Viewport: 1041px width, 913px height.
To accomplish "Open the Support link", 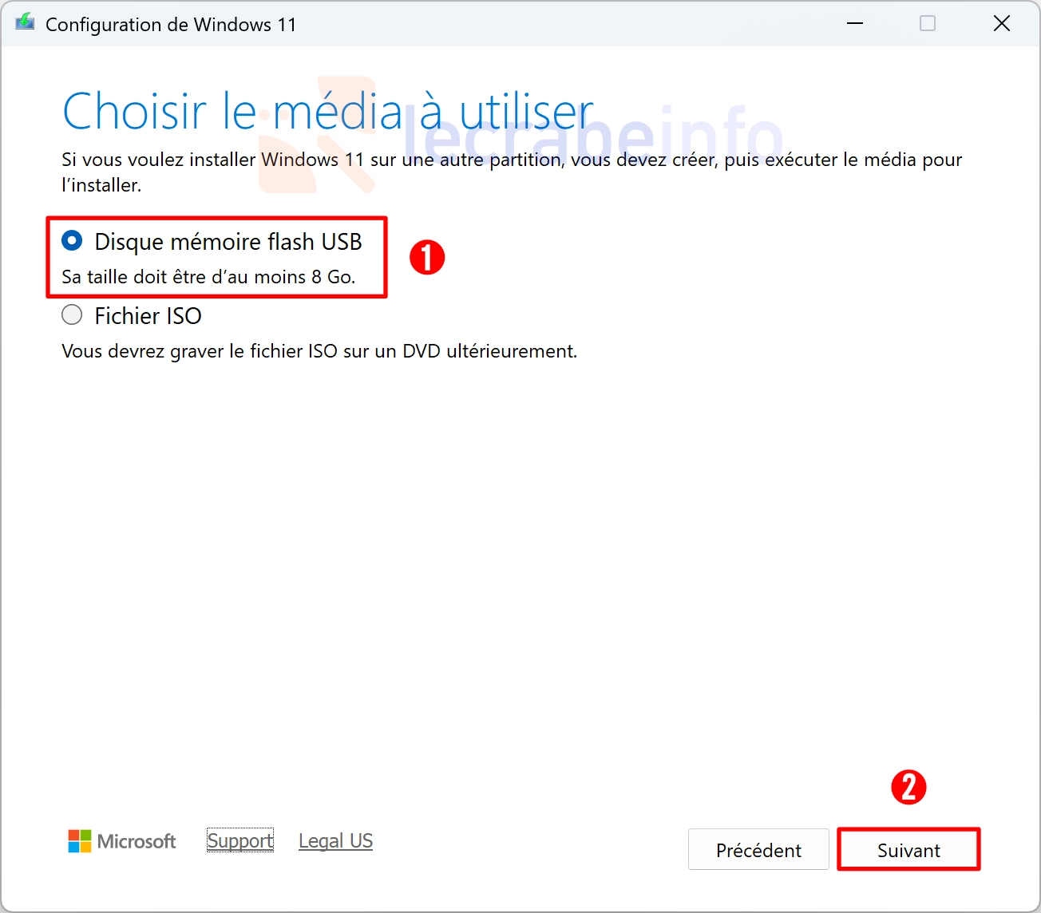I will coord(240,841).
